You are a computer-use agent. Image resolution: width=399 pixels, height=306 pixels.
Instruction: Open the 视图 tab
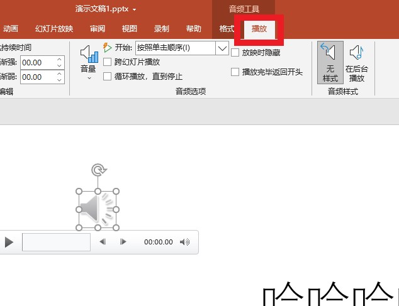[129, 28]
